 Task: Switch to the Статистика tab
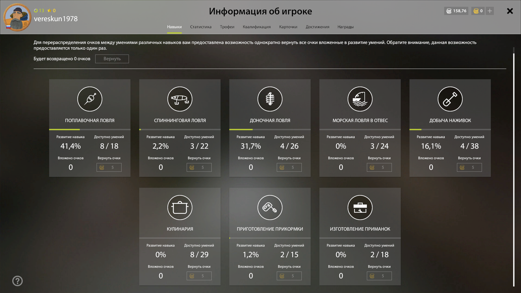(x=201, y=27)
